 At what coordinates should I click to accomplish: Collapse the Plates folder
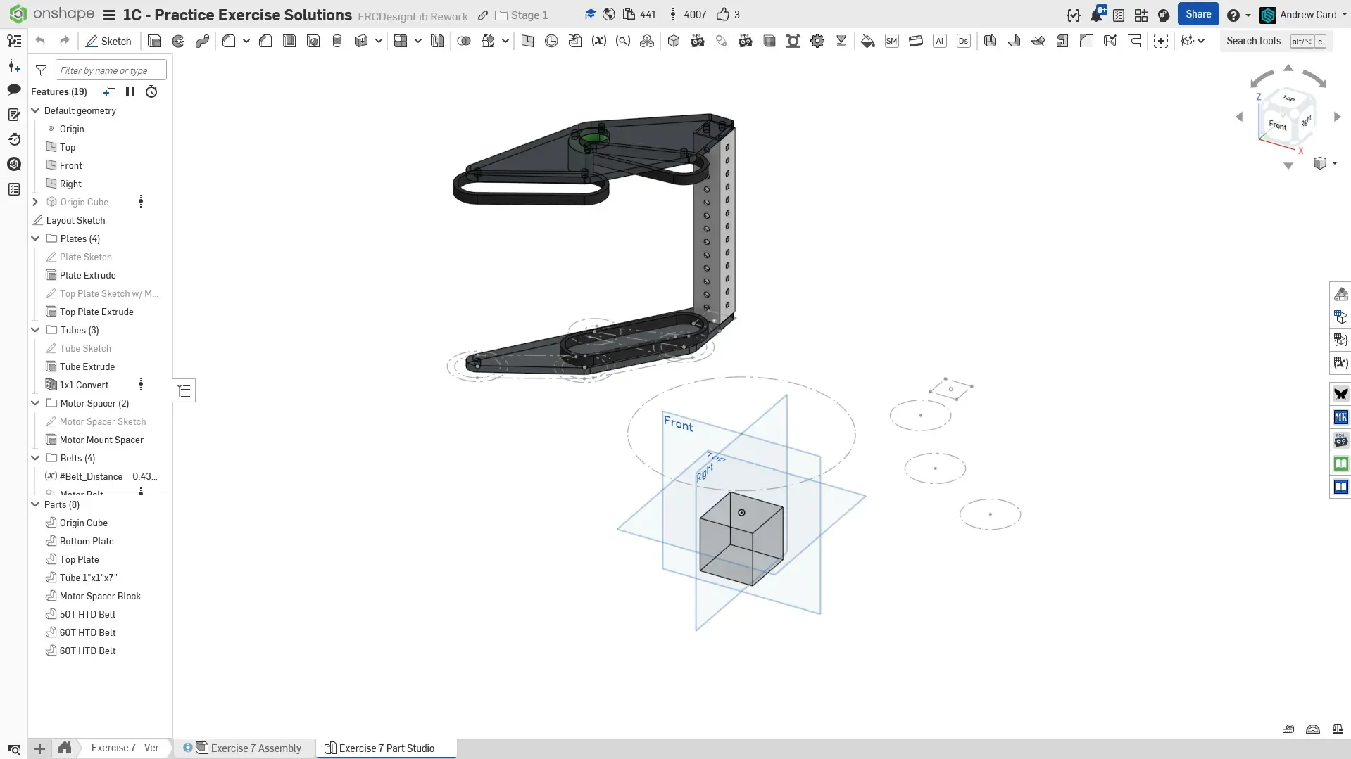click(x=35, y=238)
